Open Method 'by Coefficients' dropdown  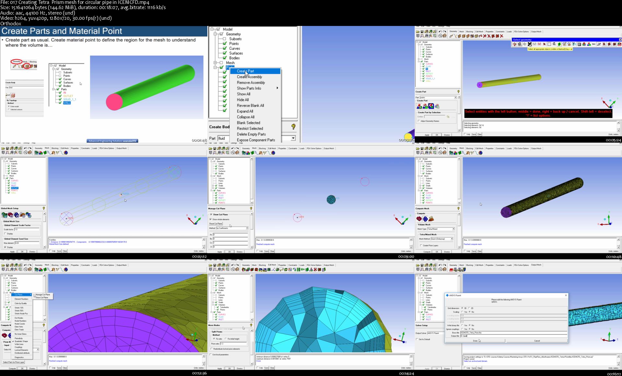pos(247,228)
